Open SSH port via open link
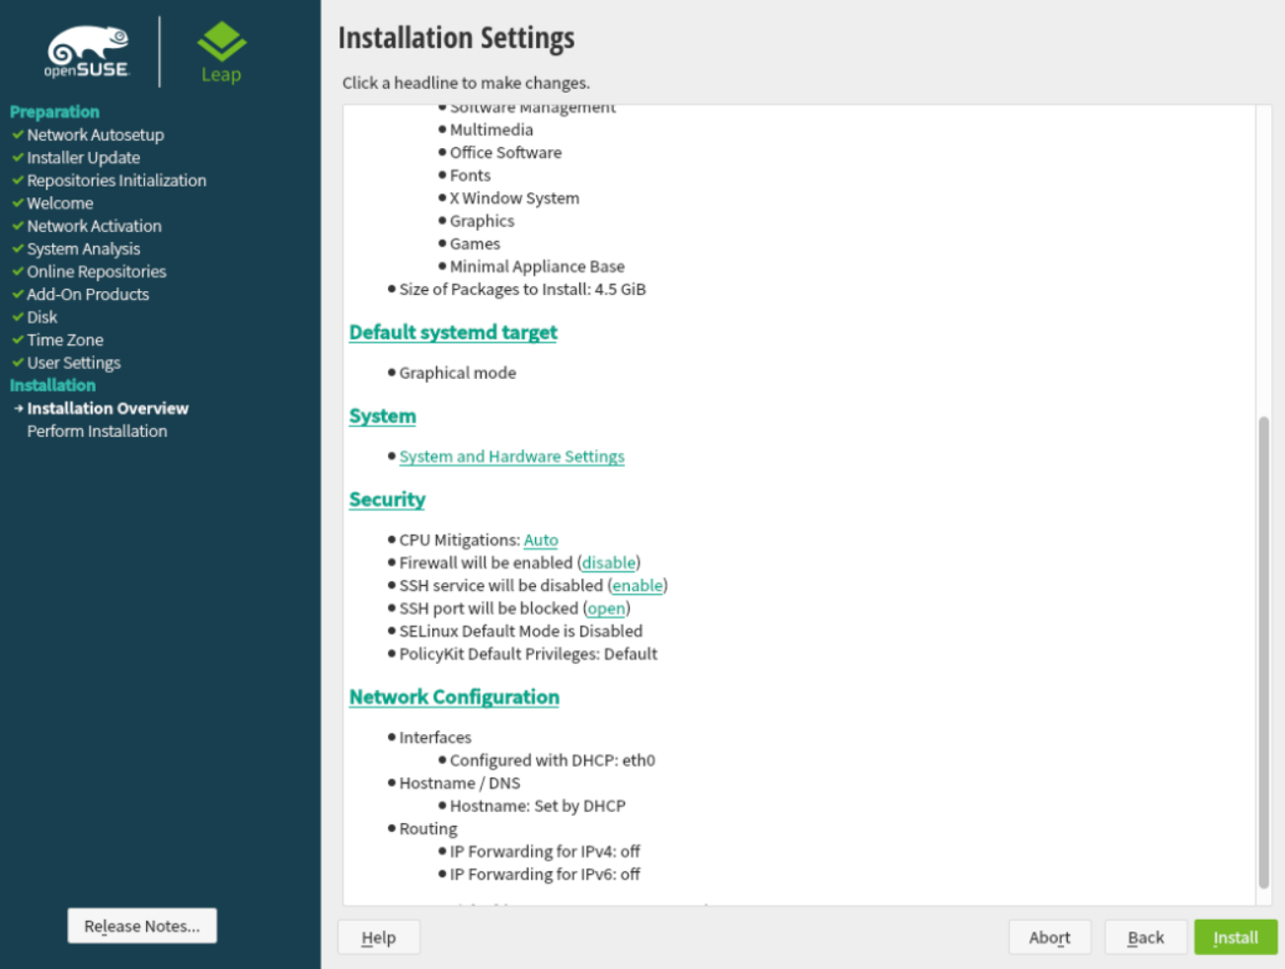 [606, 608]
